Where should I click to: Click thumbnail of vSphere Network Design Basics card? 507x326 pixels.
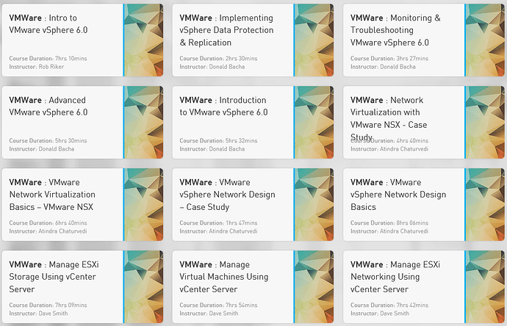485,205
